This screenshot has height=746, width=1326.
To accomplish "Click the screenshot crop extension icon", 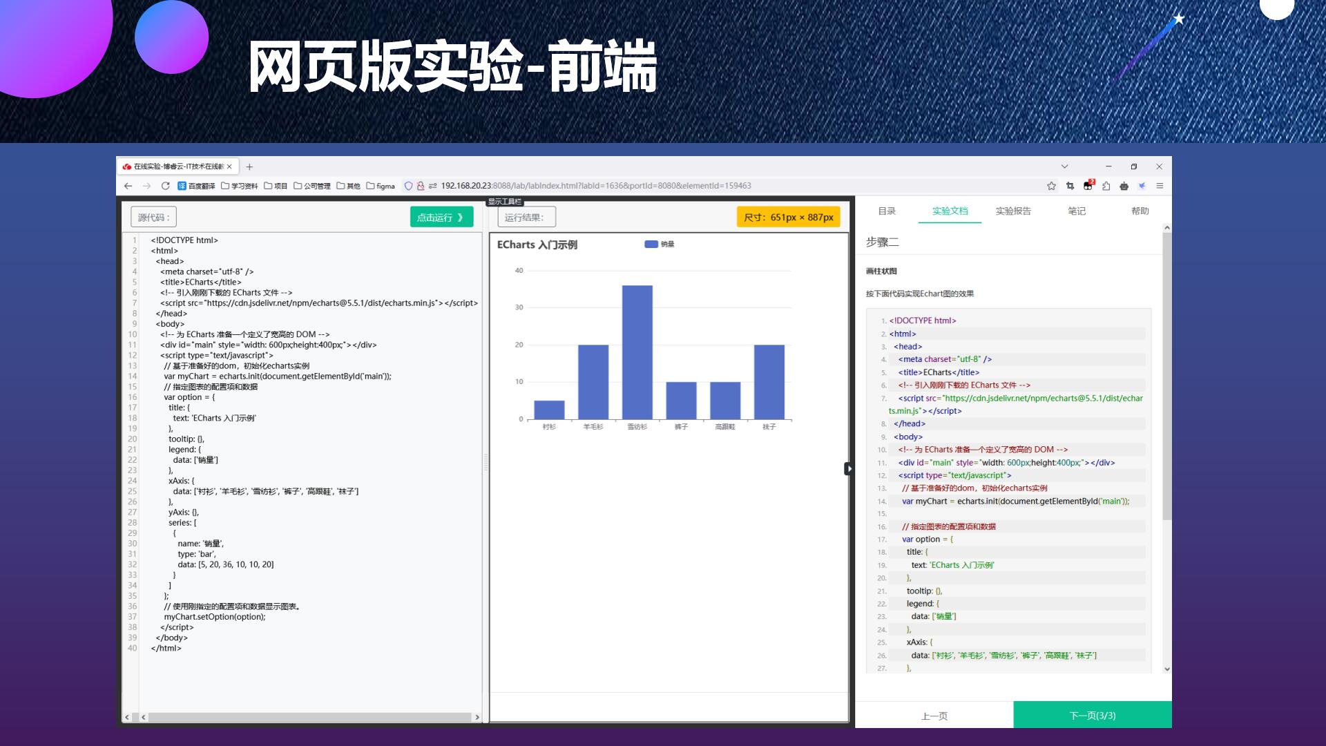I will [1070, 186].
